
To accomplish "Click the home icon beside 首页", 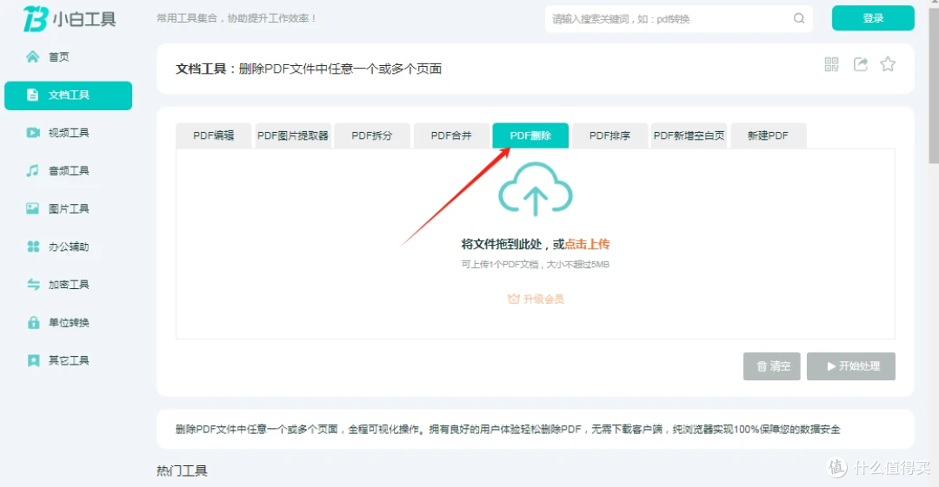I will (32, 56).
